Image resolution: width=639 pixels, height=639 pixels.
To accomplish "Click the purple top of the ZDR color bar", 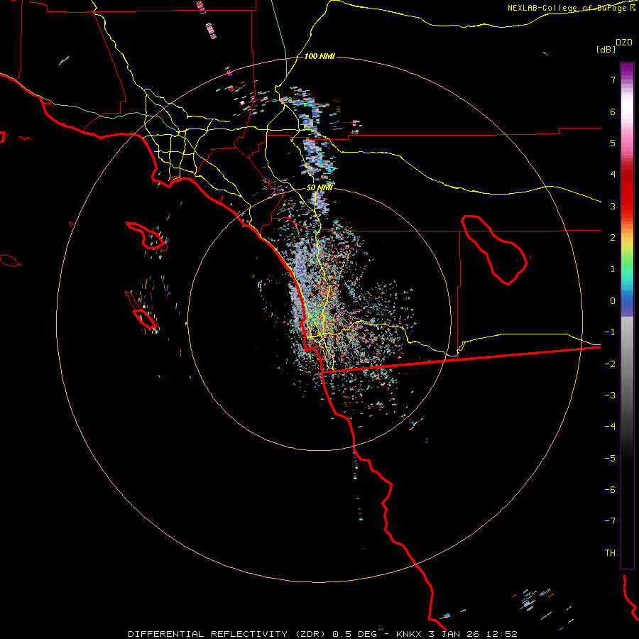I will point(627,70).
